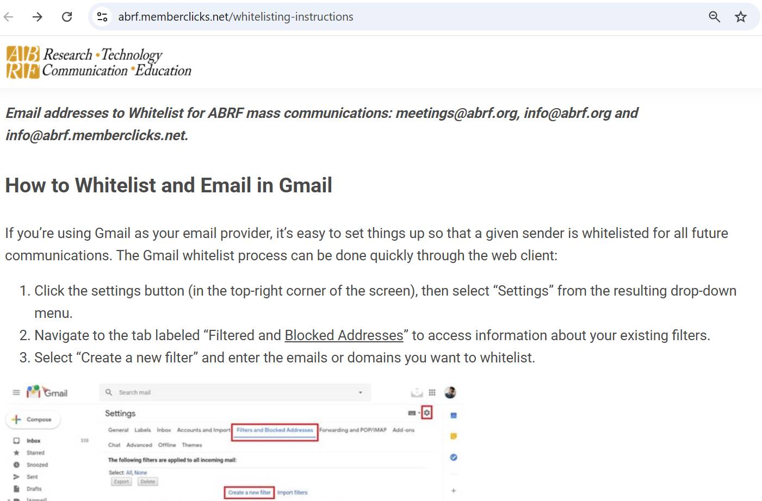Select the Sent folder in Gmail sidebar
The width and height of the screenshot is (762, 501).
(33, 477)
